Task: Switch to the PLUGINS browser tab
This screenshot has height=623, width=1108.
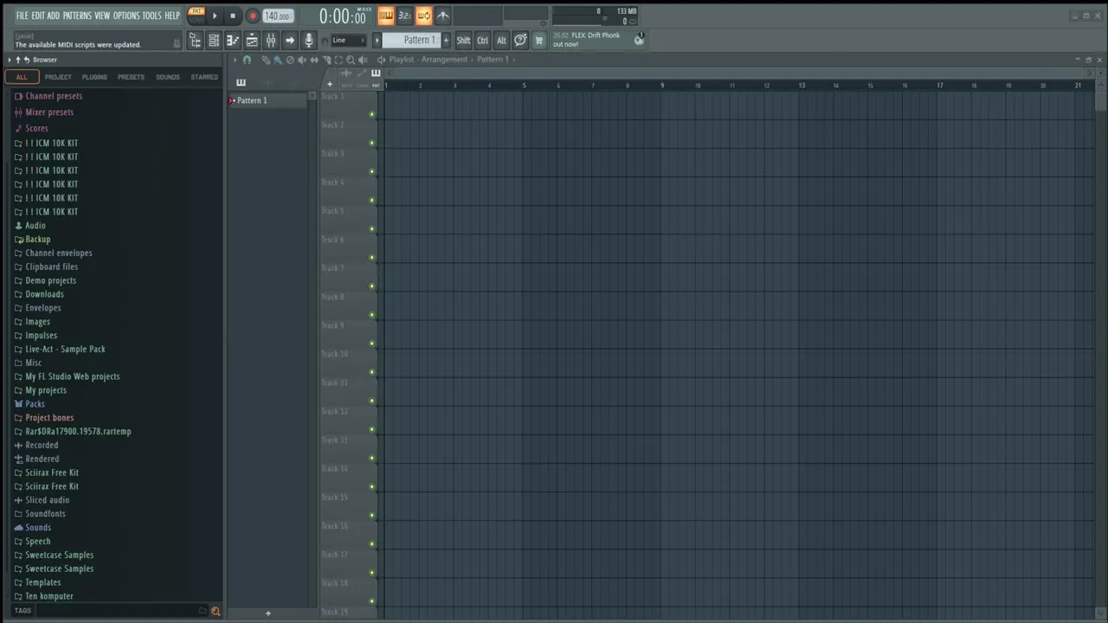Action: (94, 77)
